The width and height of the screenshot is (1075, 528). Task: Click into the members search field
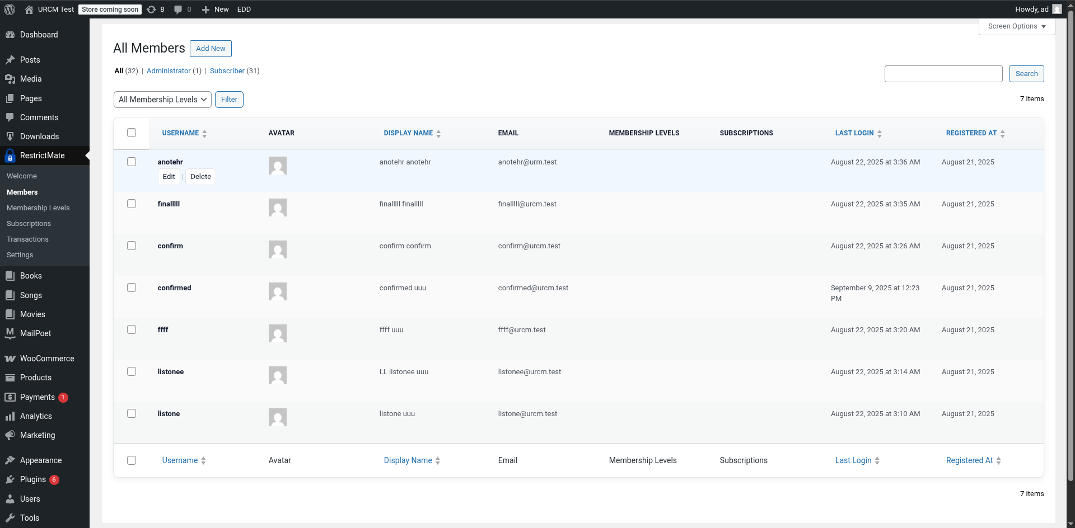tap(943, 74)
